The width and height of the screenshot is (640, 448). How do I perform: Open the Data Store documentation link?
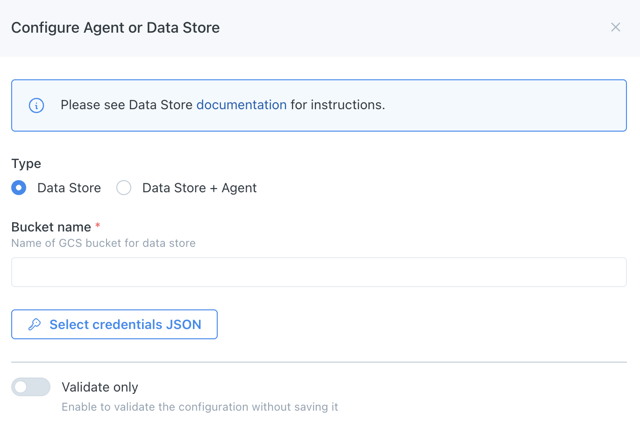click(x=242, y=105)
